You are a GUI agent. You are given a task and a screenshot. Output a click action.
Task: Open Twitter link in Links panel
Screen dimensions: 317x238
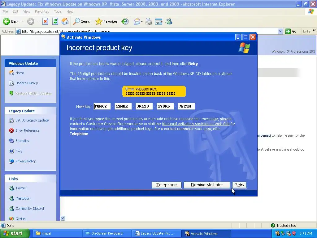coord(21,188)
